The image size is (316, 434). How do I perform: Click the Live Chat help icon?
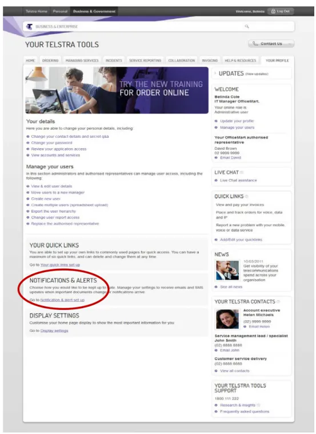click(242, 173)
